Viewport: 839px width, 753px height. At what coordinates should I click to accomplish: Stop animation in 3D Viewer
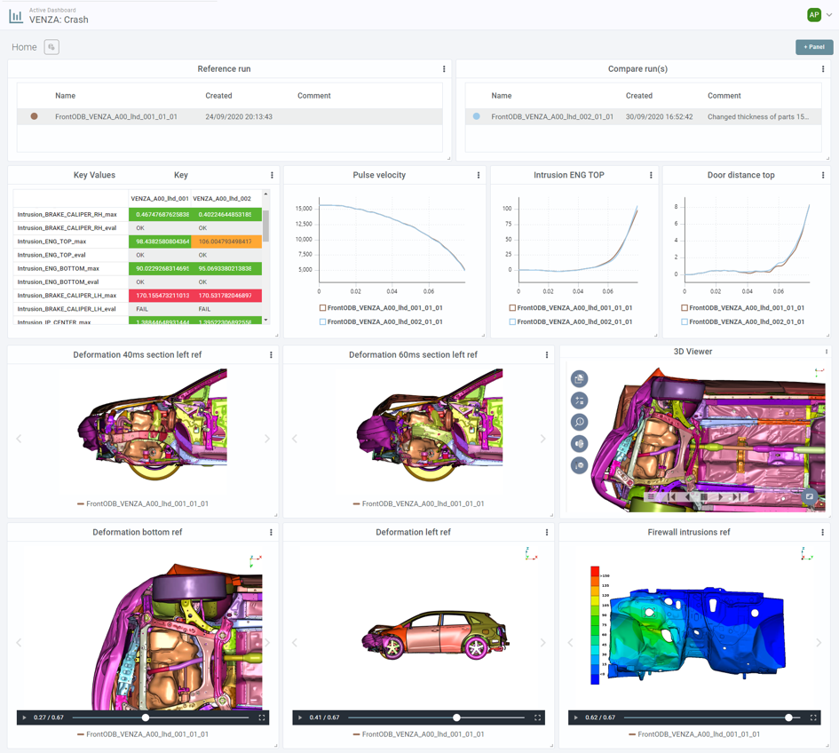coord(704,496)
